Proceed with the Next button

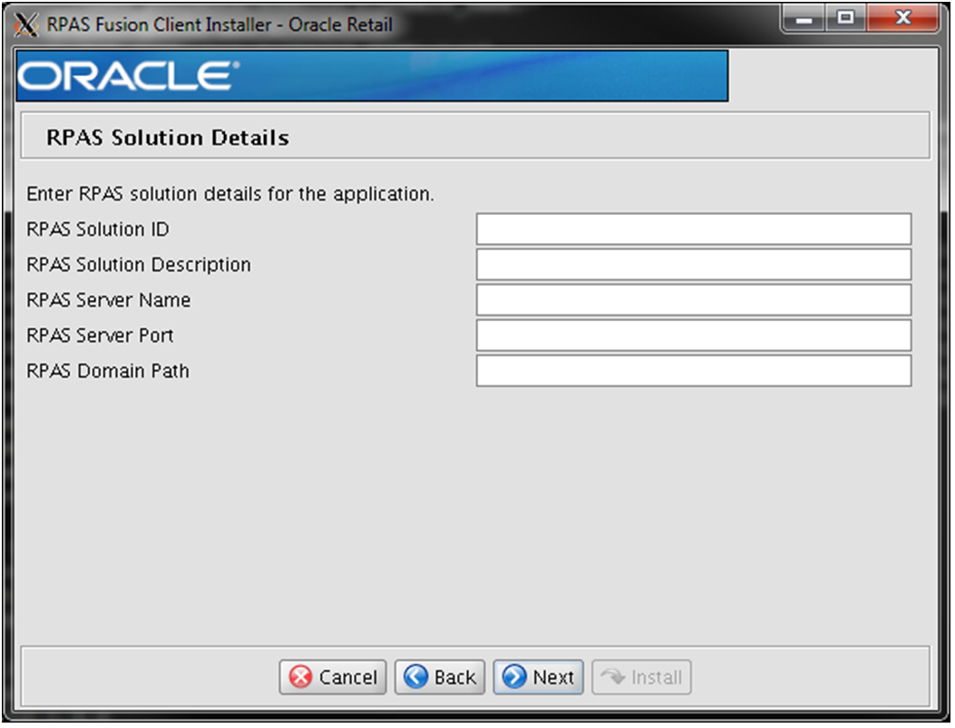pos(539,677)
